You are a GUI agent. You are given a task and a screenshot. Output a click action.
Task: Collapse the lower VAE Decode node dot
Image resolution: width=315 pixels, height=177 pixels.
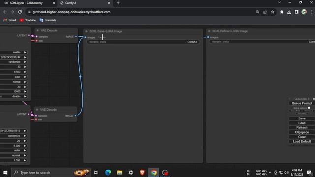37,110
